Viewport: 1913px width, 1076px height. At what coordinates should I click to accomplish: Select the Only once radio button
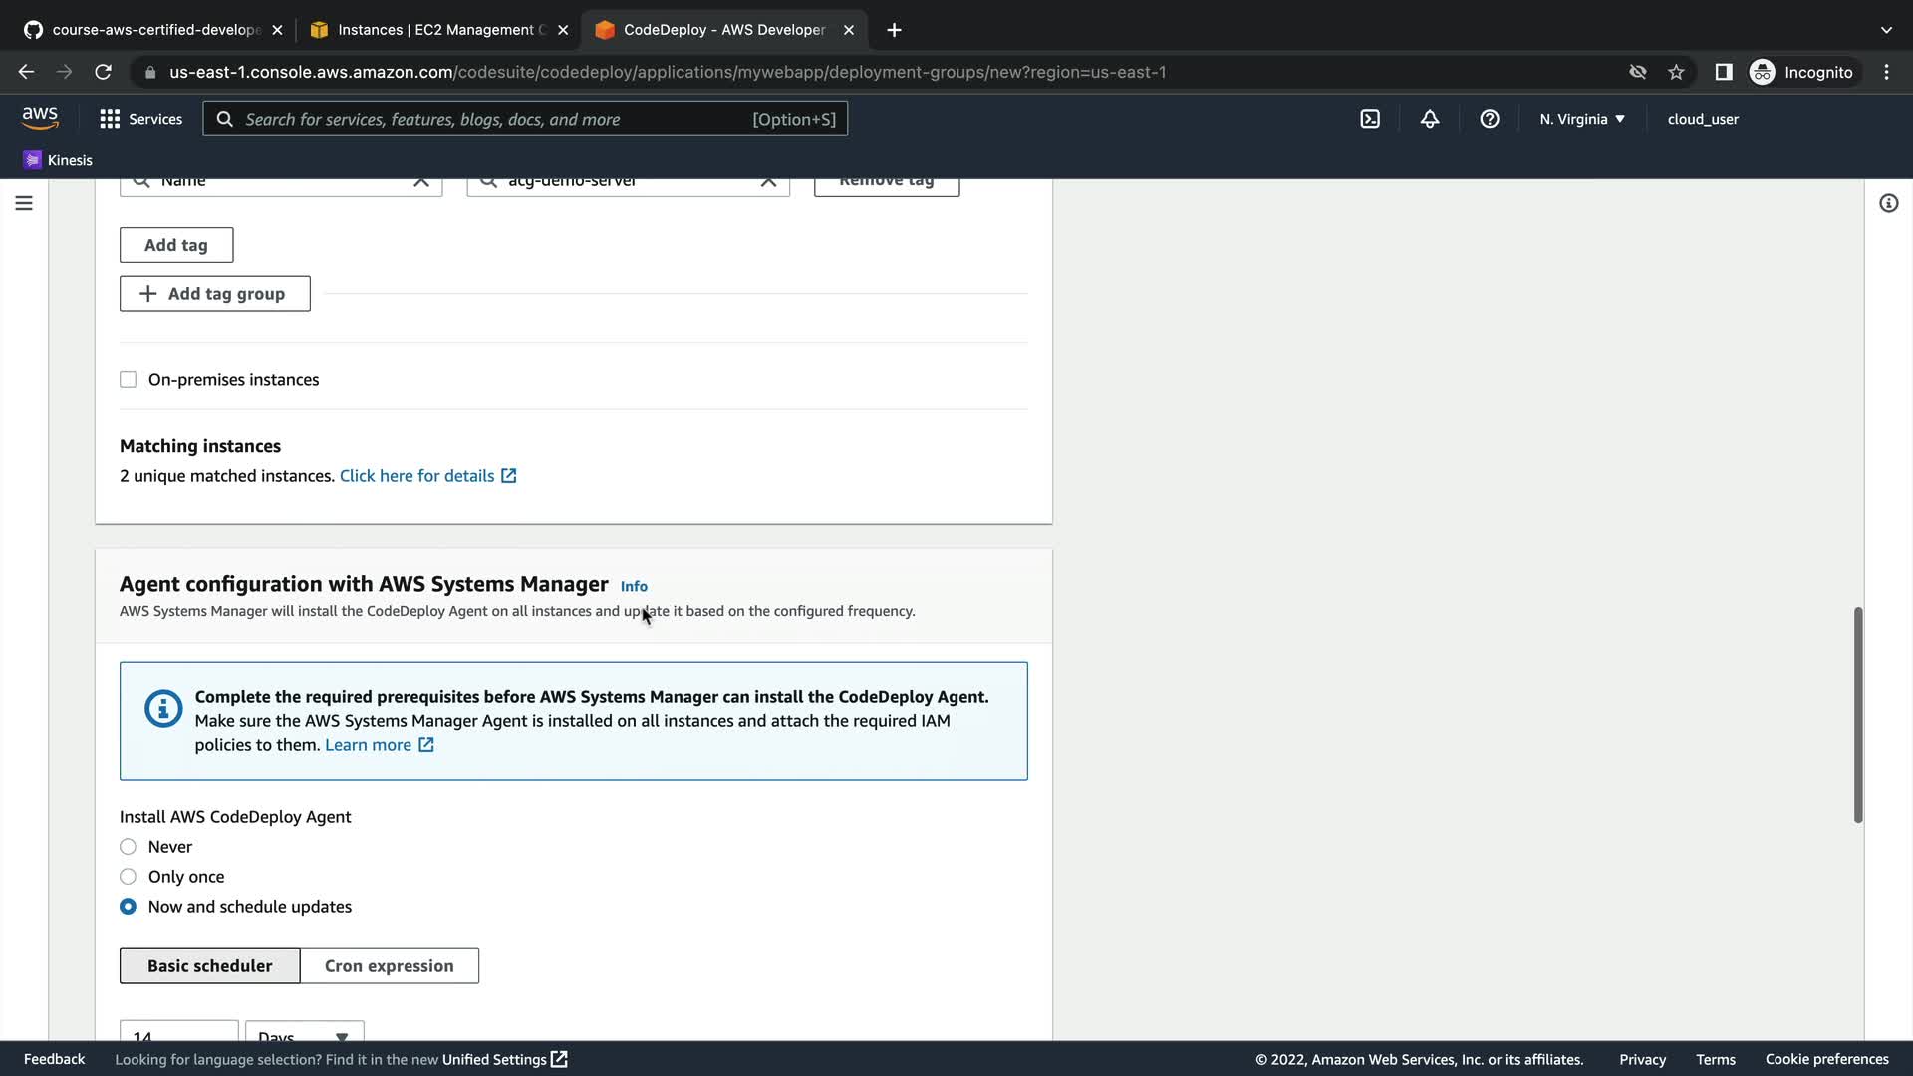(x=128, y=877)
